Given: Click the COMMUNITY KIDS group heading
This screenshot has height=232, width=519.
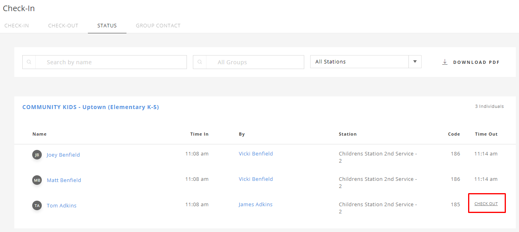Looking at the screenshot, I should (x=91, y=107).
